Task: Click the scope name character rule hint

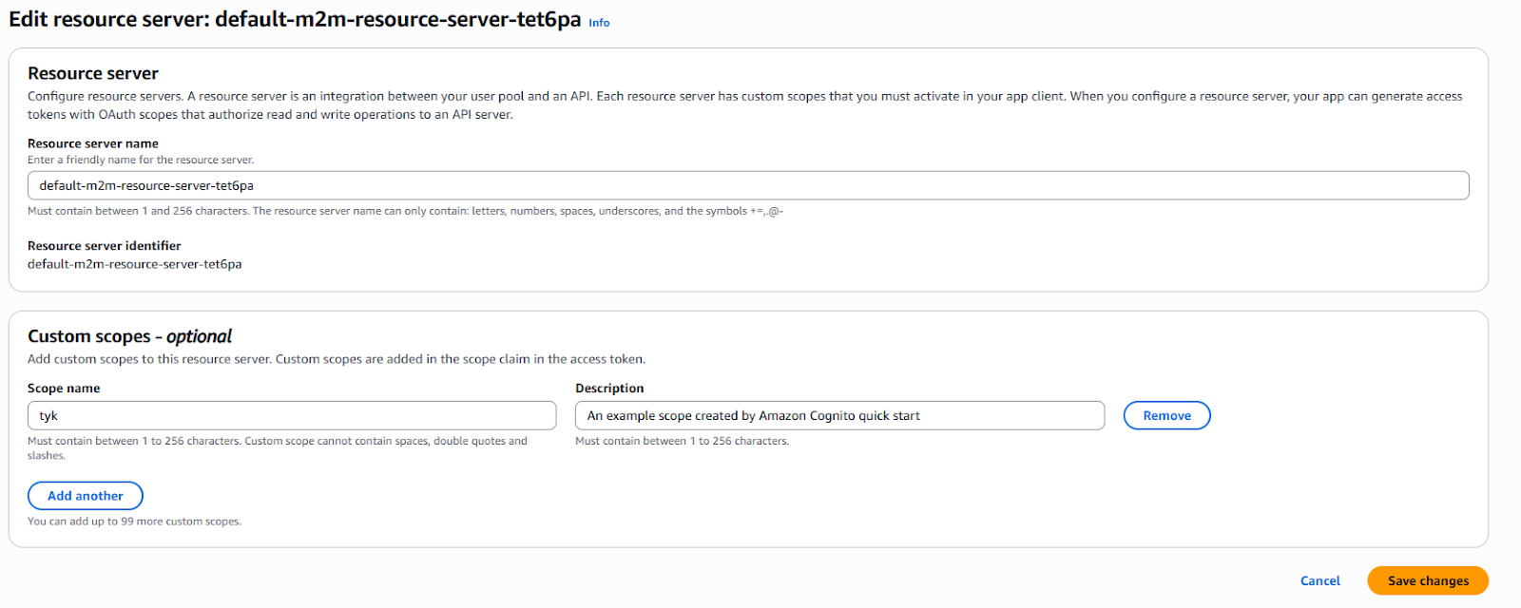Action: pyautogui.click(x=277, y=447)
